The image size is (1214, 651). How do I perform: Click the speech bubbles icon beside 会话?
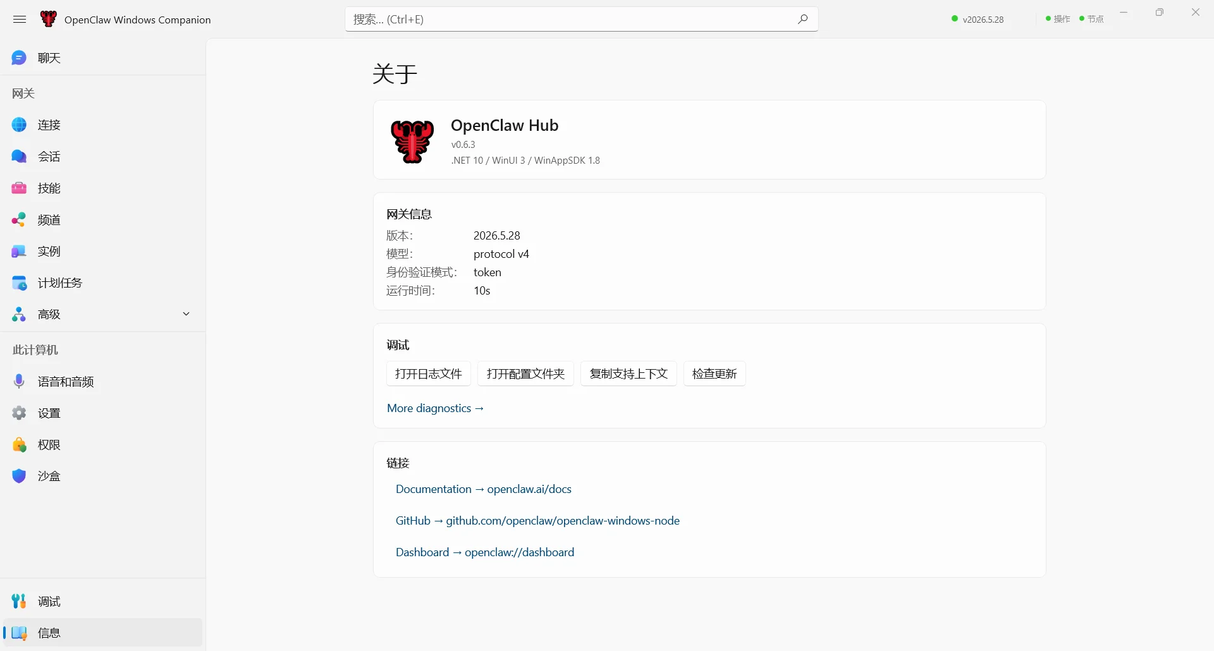coord(19,157)
